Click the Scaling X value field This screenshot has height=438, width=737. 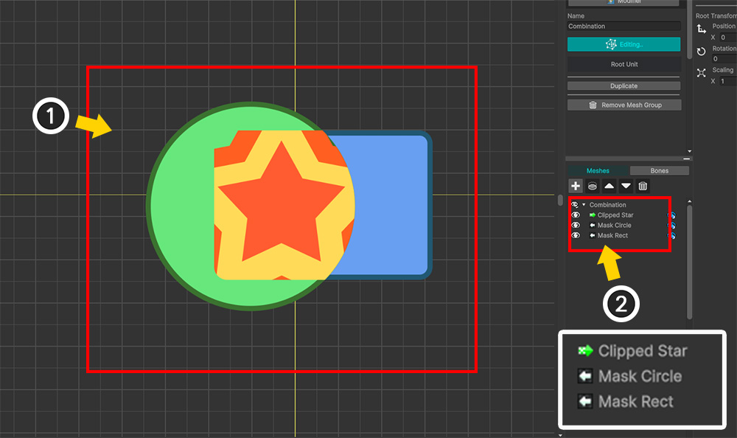pos(728,81)
